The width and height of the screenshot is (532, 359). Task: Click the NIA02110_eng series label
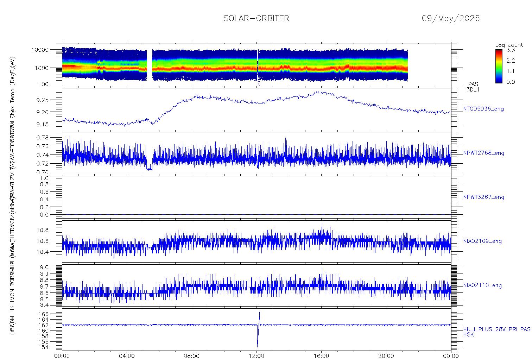pos(482,285)
